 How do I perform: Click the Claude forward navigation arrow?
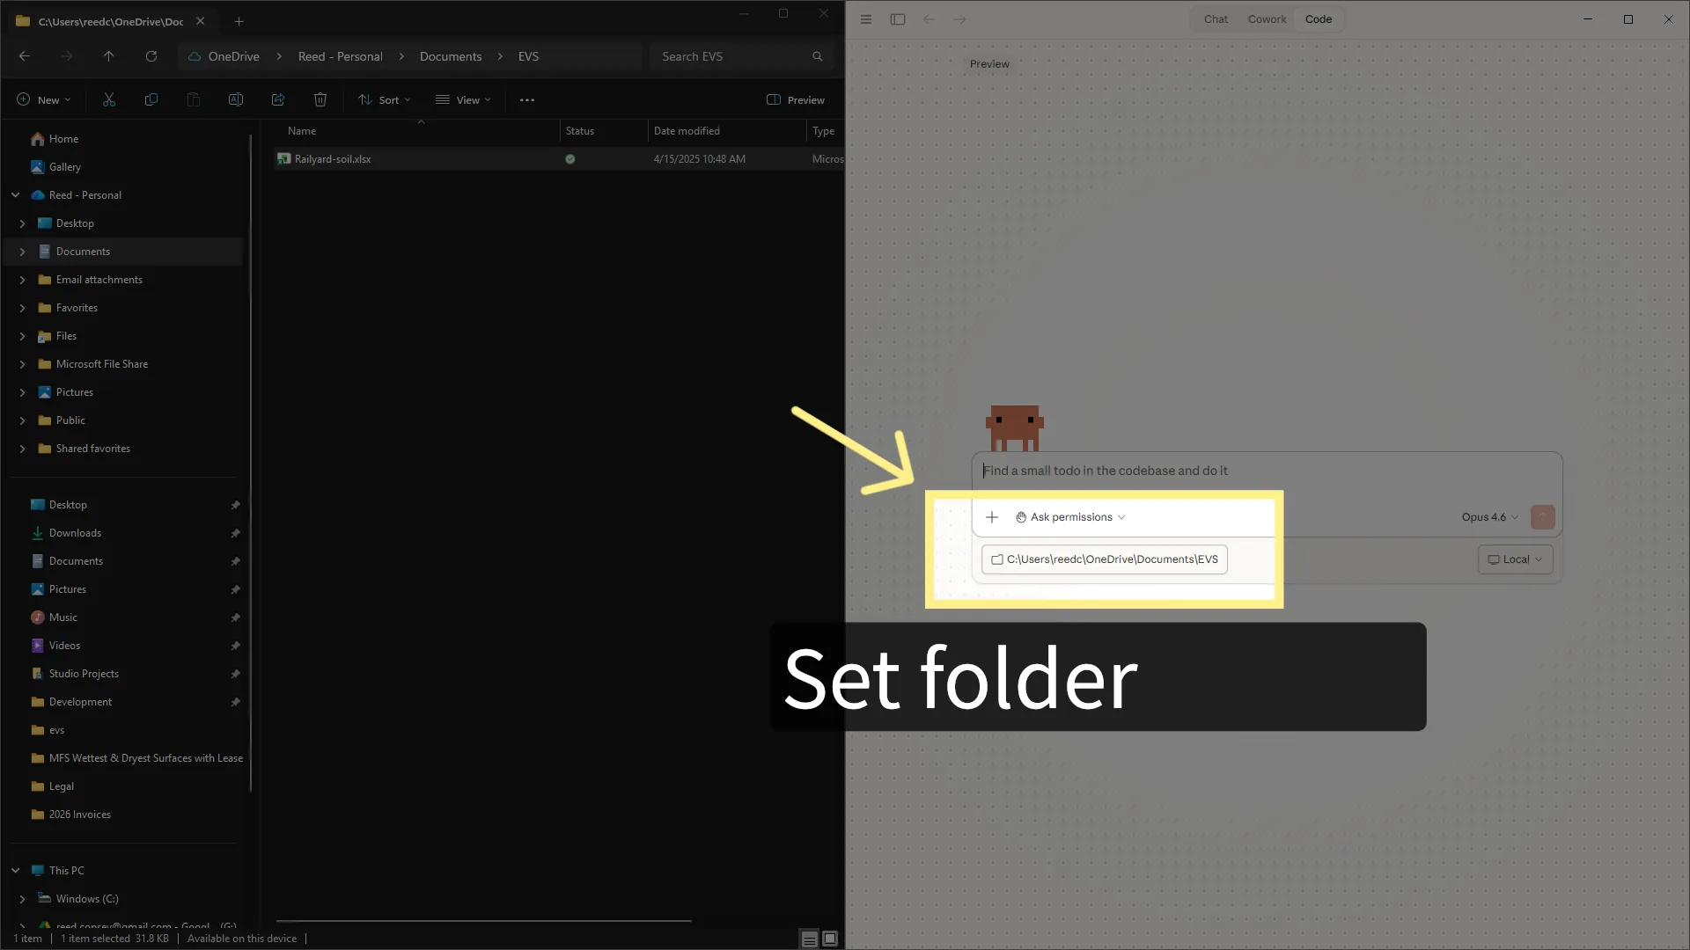pyautogui.click(x=960, y=19)
